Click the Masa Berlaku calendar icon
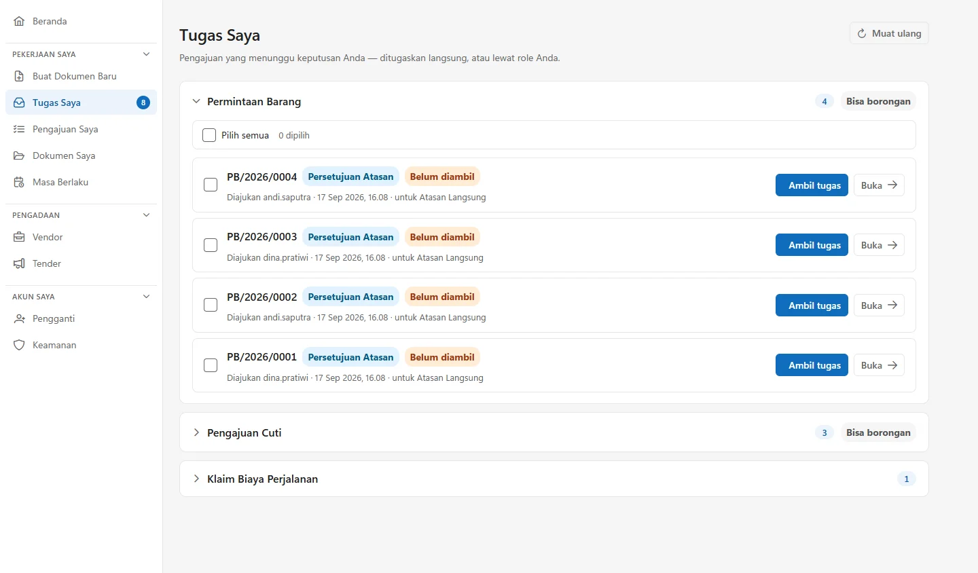 click(19, 182)
